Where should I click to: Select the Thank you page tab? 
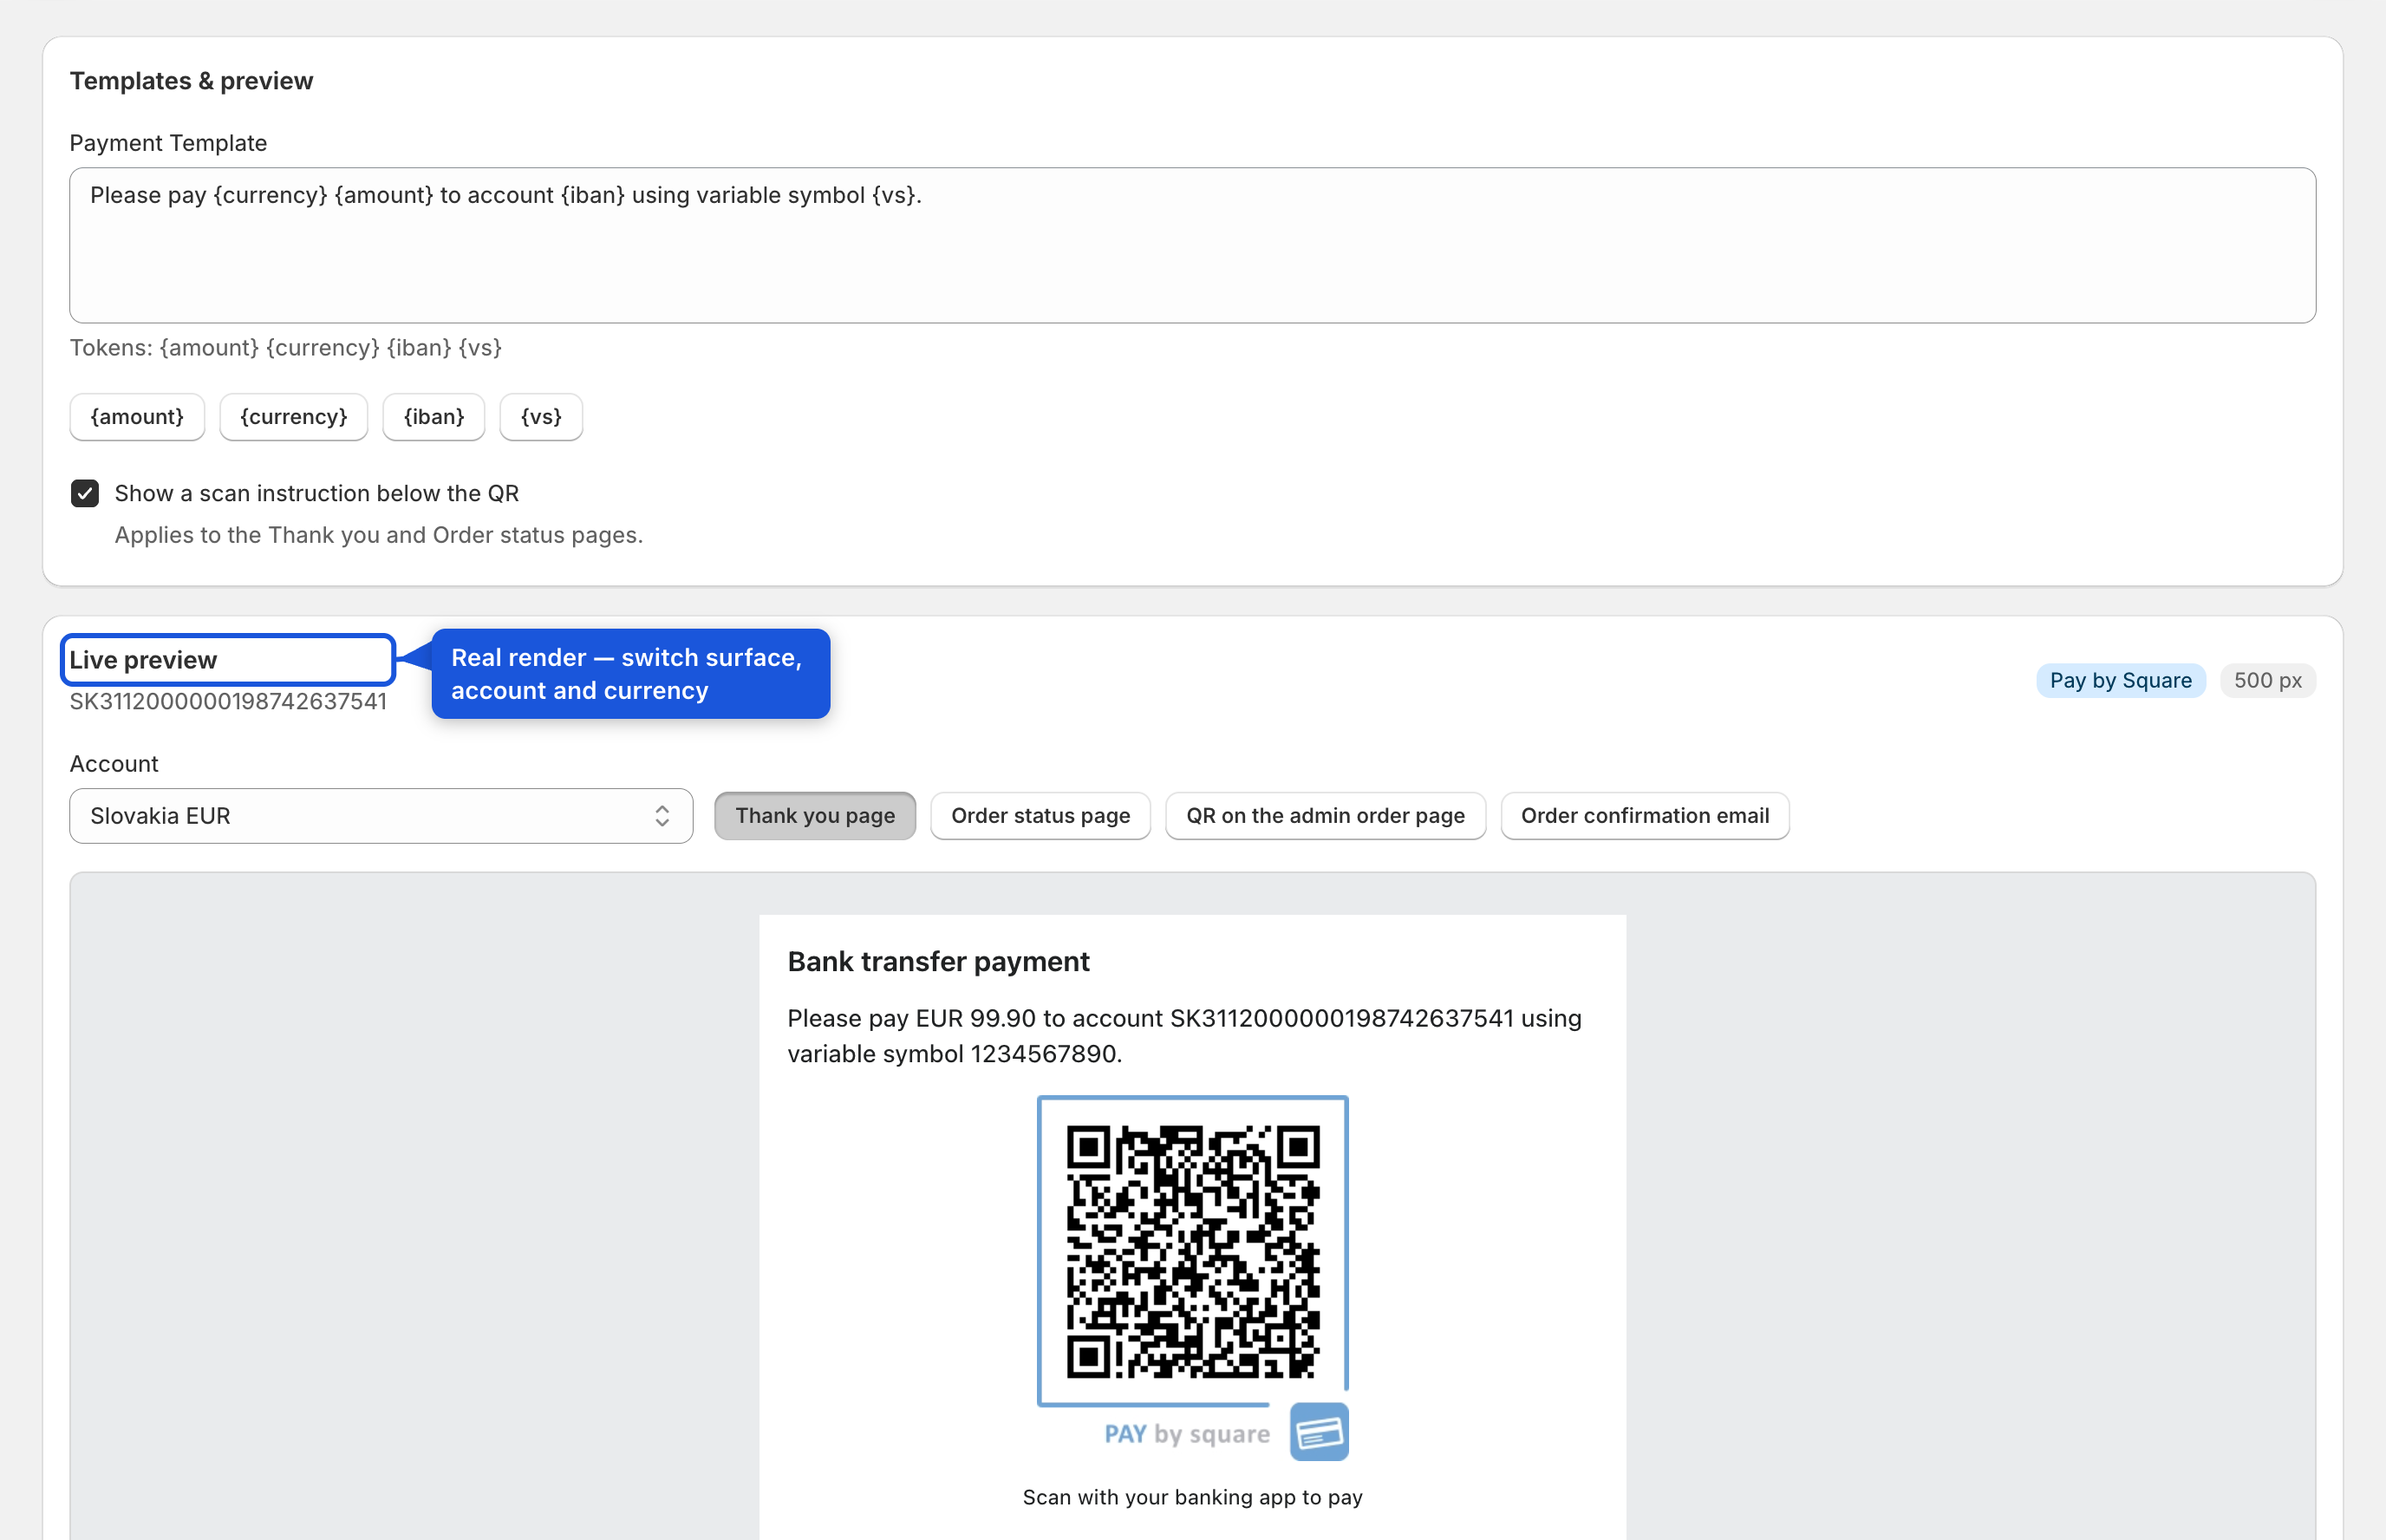coord(815,816)
